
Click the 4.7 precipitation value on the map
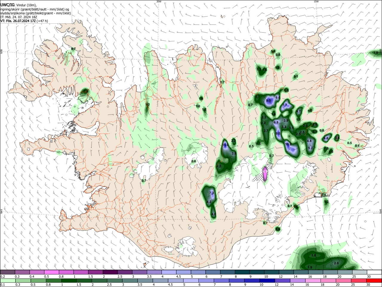coord(299,112)
